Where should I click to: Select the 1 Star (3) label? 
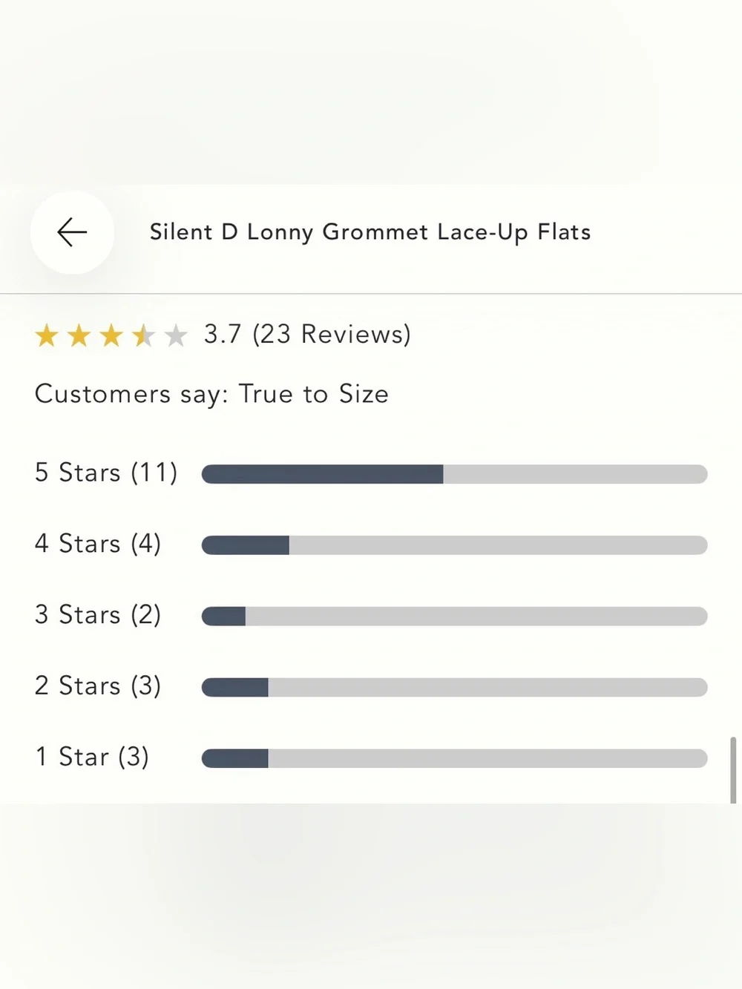coord(92,758)
